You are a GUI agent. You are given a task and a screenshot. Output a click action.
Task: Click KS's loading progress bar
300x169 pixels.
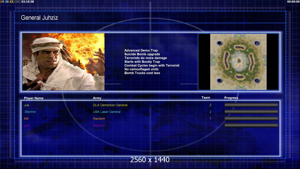[x=251, y=119]
